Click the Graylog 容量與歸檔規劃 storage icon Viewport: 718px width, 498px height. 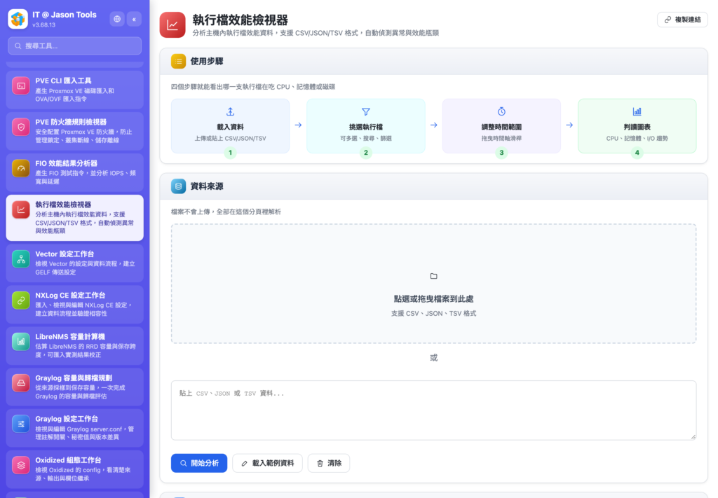click(21, 382)
